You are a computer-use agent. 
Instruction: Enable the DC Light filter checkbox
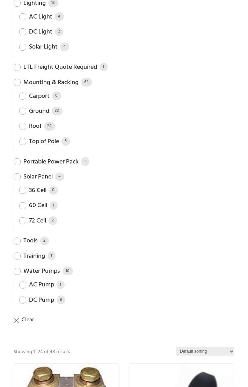tap(23, 32)
